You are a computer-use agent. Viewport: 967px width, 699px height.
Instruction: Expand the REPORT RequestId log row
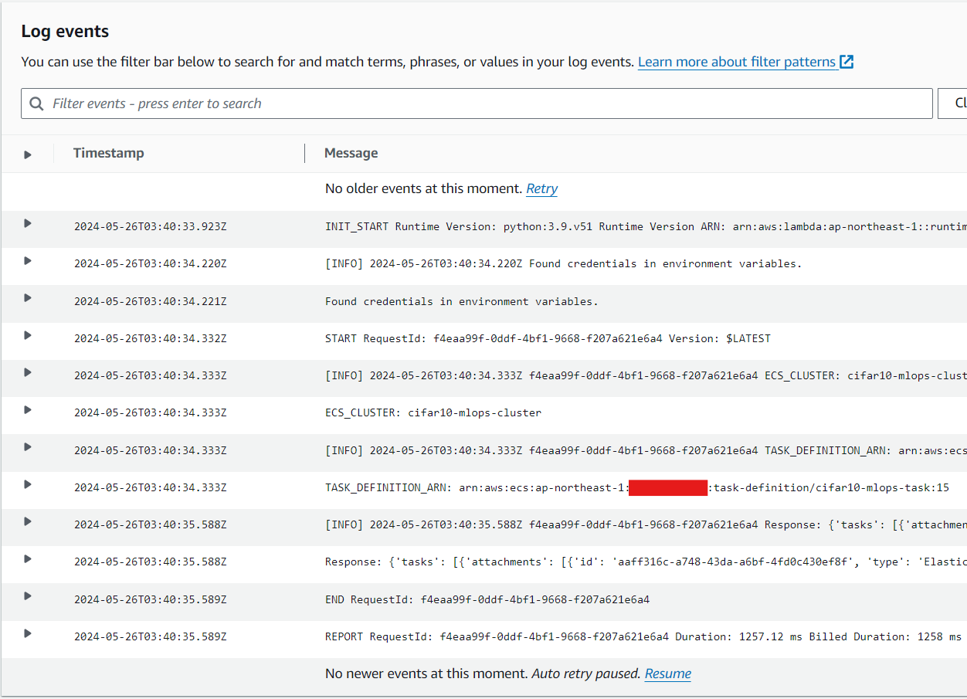28,633
